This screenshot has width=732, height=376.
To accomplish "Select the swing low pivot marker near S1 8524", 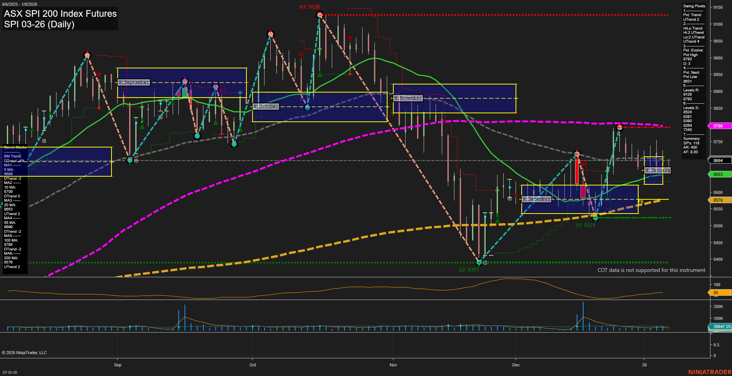I will (594, 218).
